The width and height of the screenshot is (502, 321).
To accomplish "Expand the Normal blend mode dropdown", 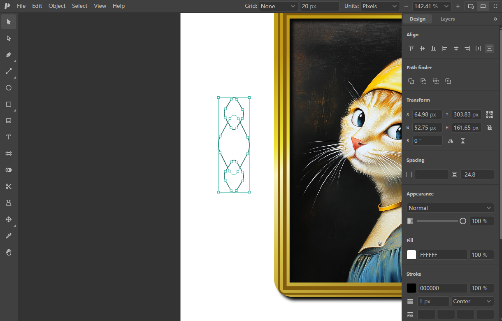I will [450, 208].
